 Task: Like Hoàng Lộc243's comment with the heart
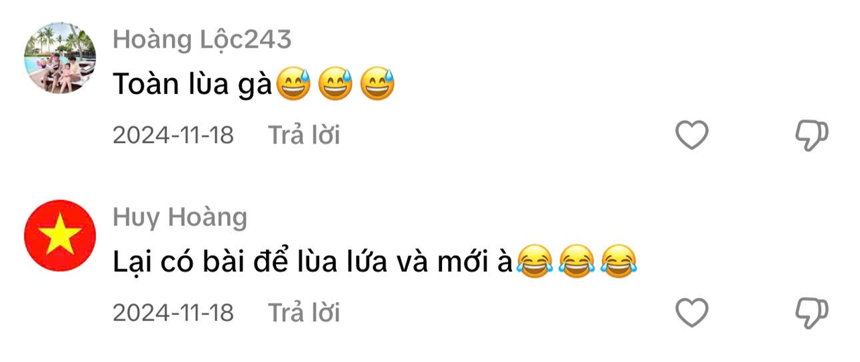point(691,135)
